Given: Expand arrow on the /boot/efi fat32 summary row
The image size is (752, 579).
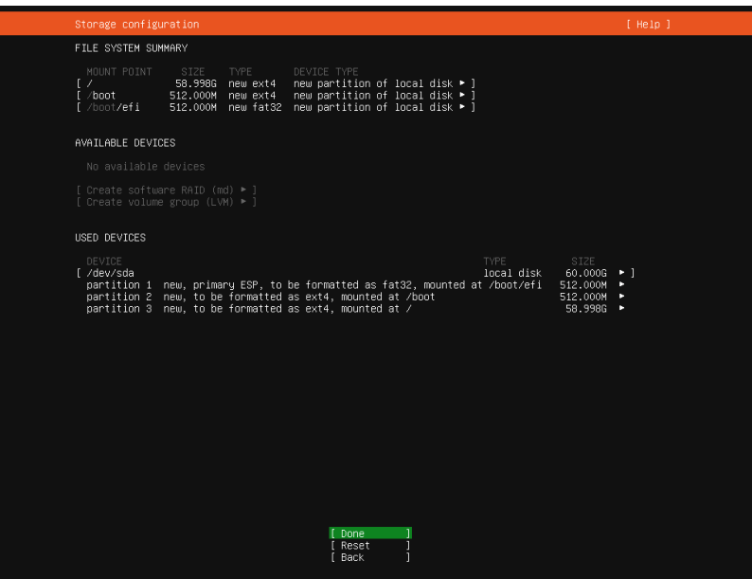Looking at the screenshot, I should click(462, 107).
